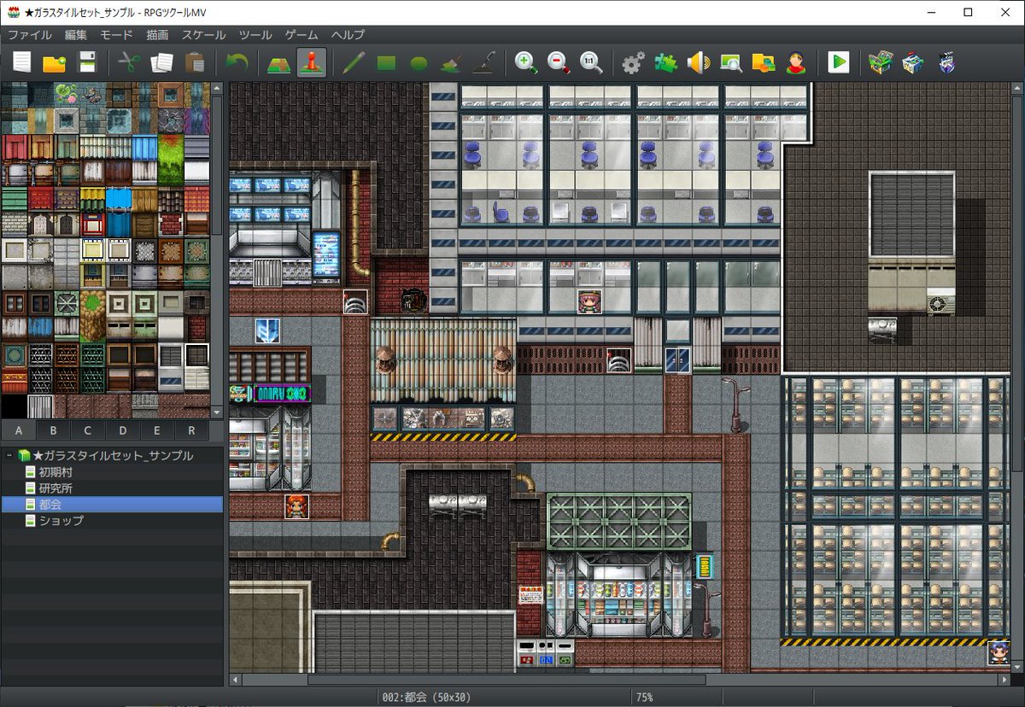Select the Ellipse drawing tool
Image resolution: width=1025 pixels, height=707 pixels.
click(x=419, y=62)
